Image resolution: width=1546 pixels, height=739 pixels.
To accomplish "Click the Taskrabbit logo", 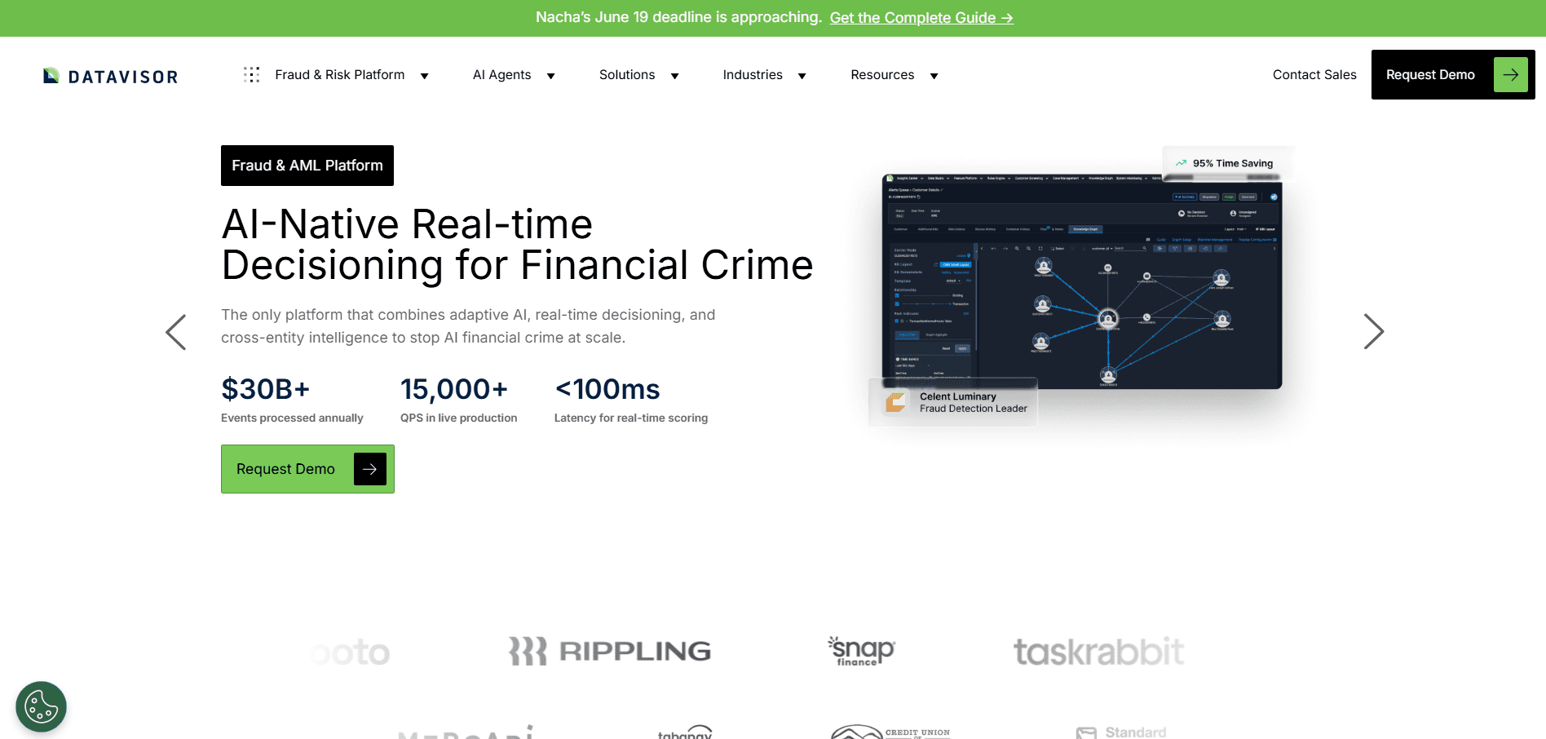I will 1099,652.
